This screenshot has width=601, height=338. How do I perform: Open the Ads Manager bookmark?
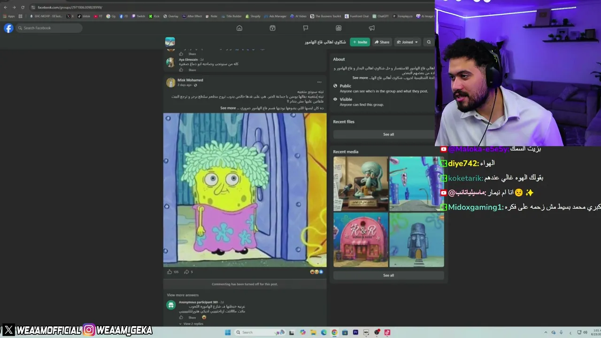coord(276,16)
